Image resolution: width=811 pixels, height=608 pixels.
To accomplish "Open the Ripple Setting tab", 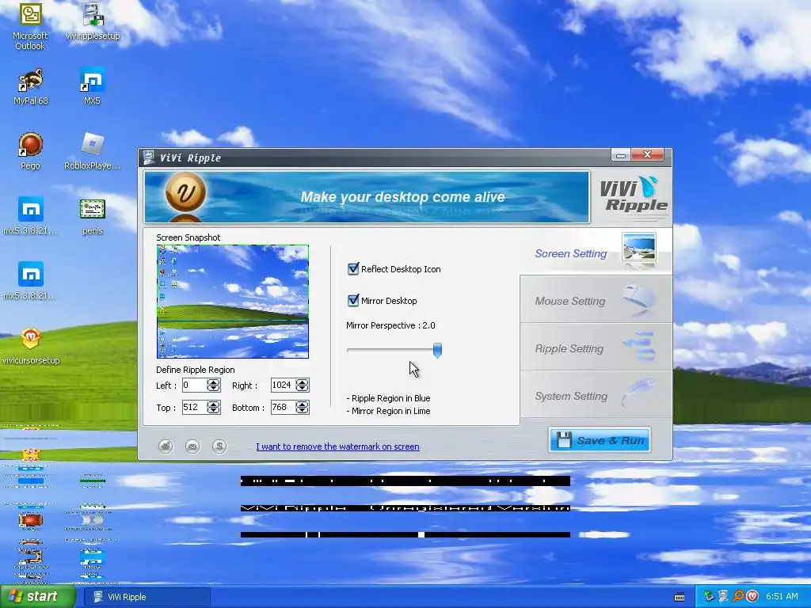I will (x=596, y=348).
